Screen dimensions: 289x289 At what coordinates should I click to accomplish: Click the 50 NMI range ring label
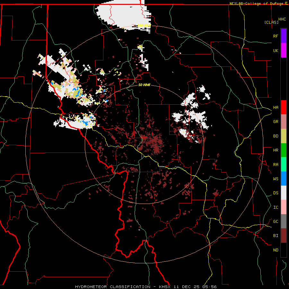pos(144,85)
